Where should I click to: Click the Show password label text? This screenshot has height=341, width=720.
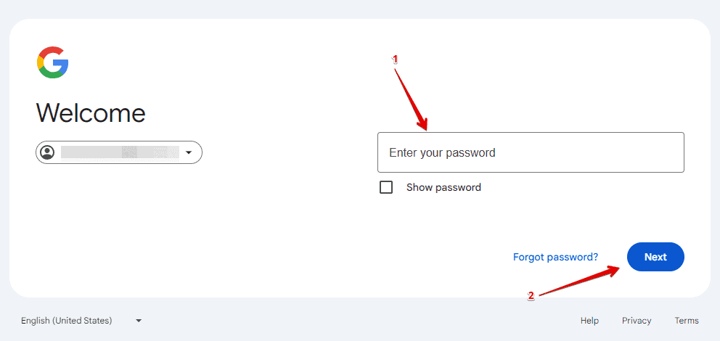[x=443, y=187]
